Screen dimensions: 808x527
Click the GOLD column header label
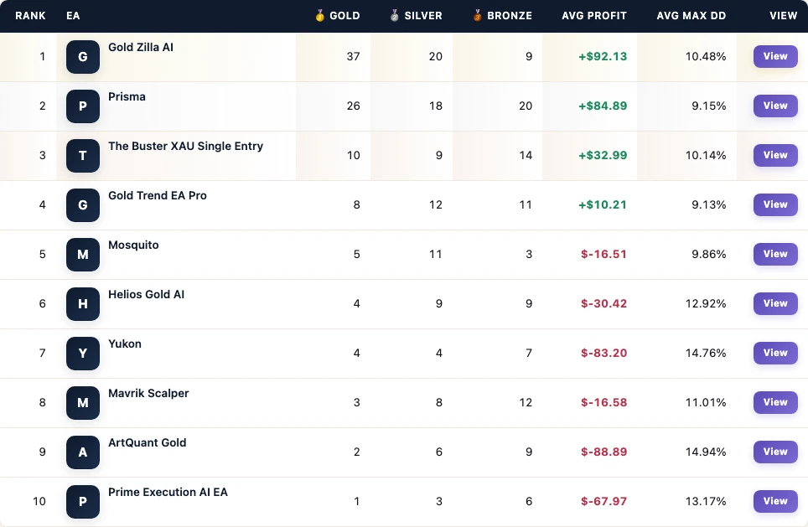pos(344,16)
